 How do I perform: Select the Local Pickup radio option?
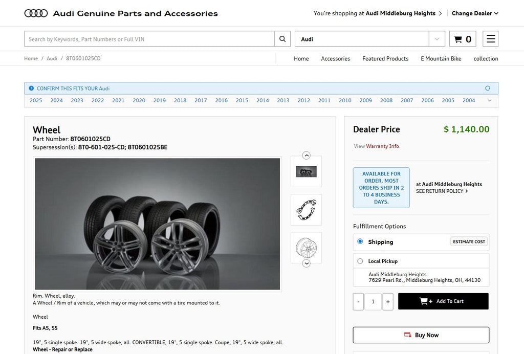coord(360,261)
